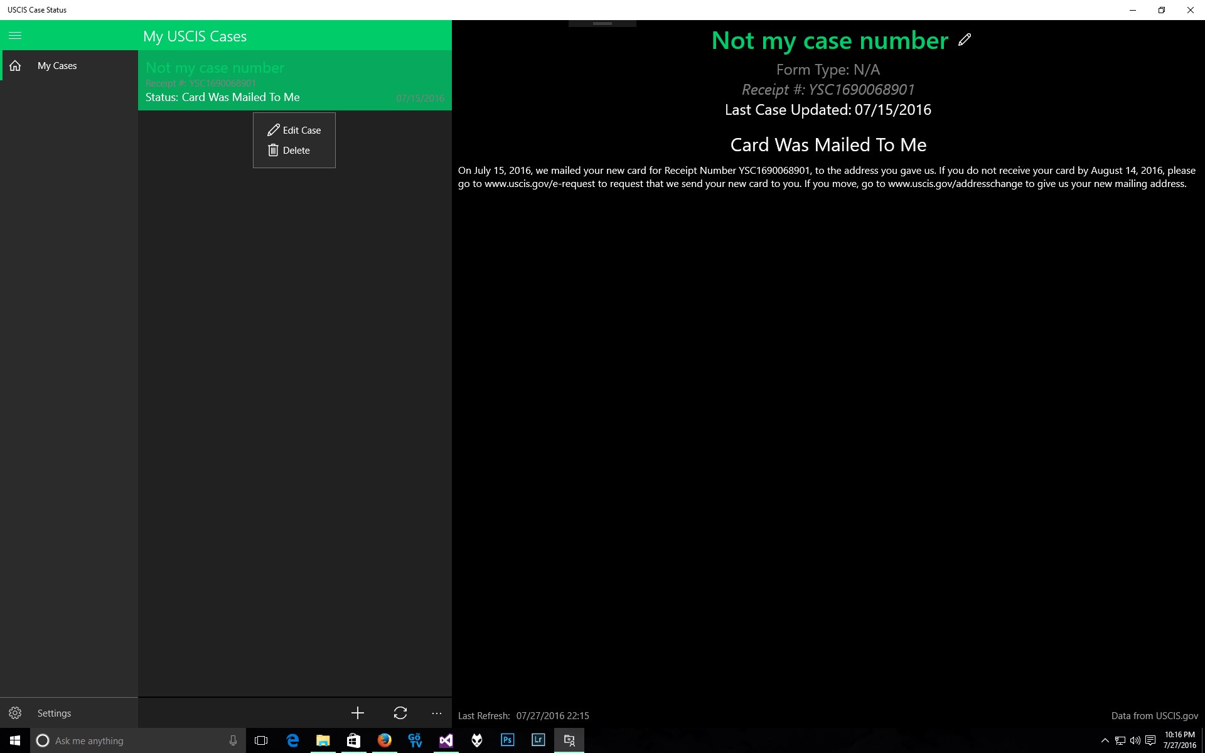The width and height of the screenshot is (1205, 753).
Task: Choose Edit Case from context menu
Action: click(294, 130)
